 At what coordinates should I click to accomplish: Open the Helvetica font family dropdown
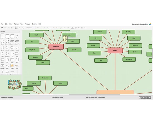29,28
